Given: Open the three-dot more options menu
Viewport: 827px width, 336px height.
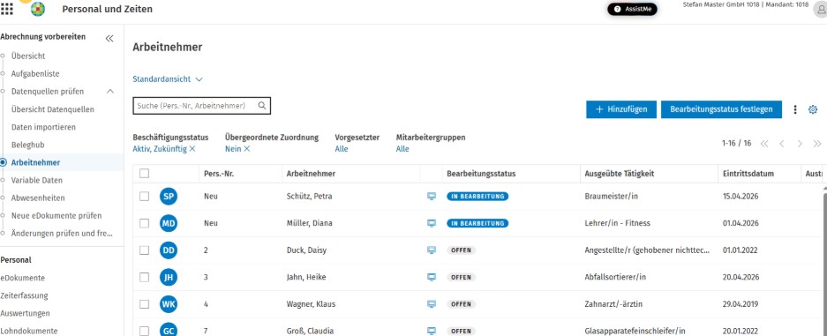Looking at the screenshot, I should [795, 109].
